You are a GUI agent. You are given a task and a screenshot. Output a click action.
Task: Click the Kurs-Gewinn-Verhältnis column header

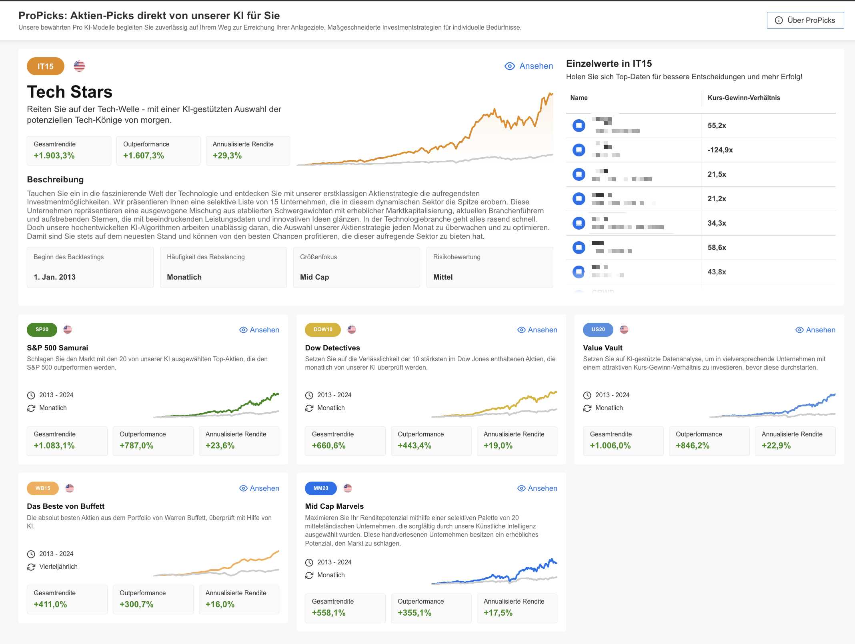[744, 98]
